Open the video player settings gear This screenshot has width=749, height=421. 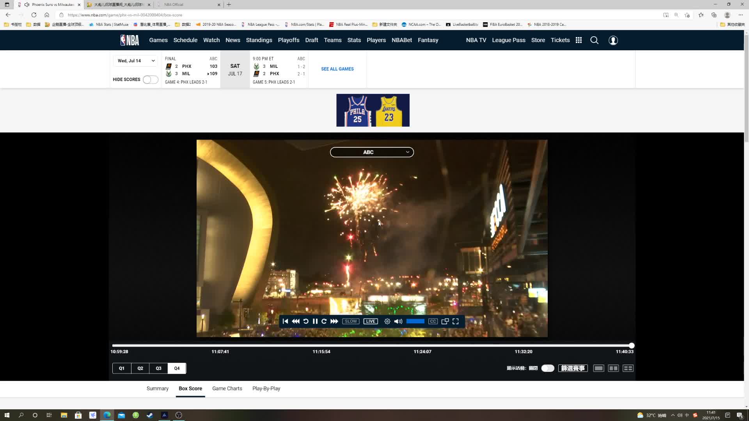coord(387,321)
